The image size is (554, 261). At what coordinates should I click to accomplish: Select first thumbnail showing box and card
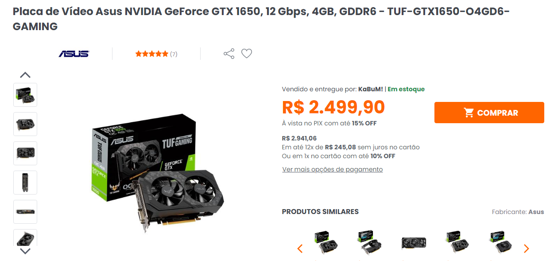[25, 95]
